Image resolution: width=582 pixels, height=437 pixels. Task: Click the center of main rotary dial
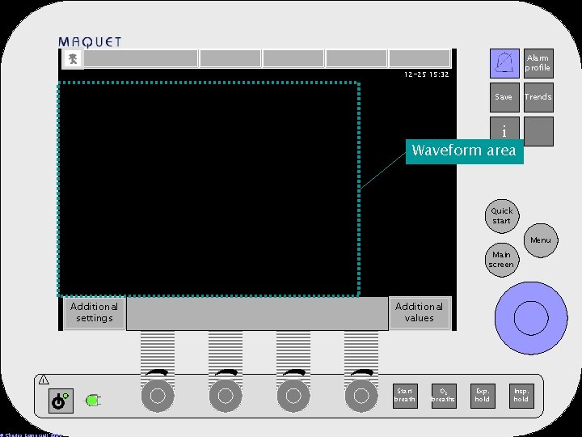(x=531, y=318)
